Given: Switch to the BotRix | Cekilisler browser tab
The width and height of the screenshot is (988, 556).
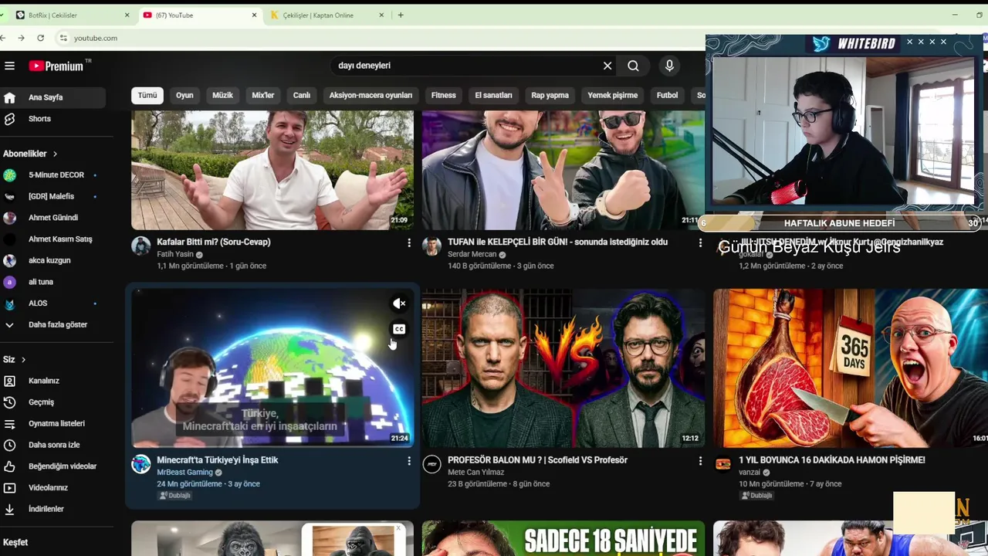Looking at the screenshot, I should (73, 15).
